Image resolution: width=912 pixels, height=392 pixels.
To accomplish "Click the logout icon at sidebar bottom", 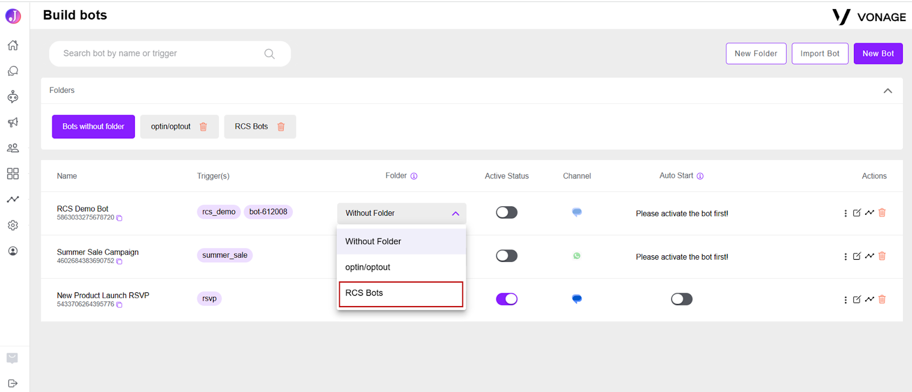I will click(13, 383).
